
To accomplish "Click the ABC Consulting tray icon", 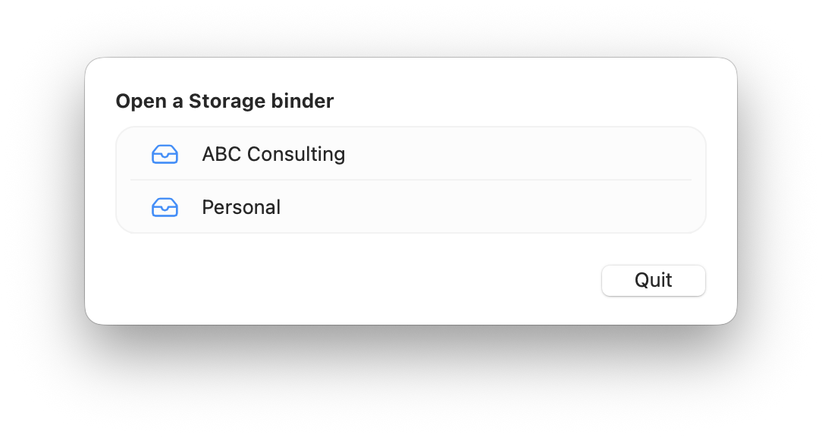I will coord(165,154).
